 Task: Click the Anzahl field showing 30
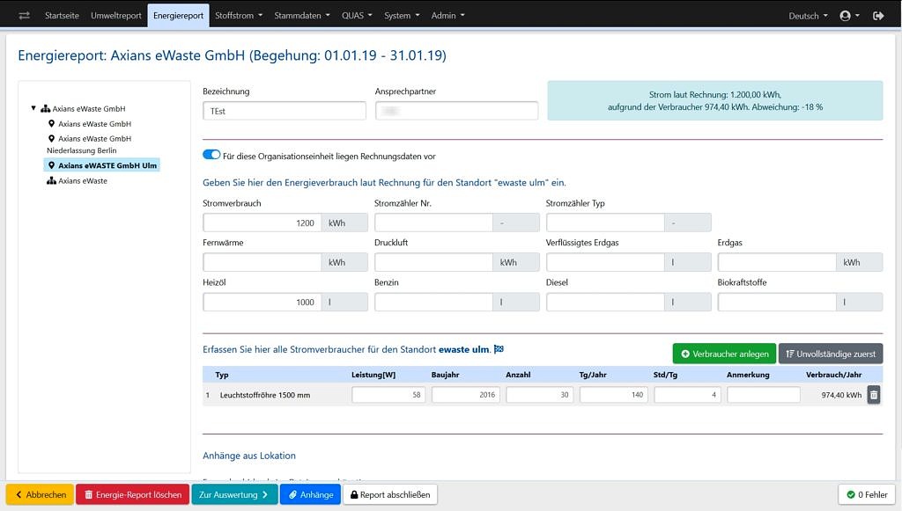(x=540, y=395)
